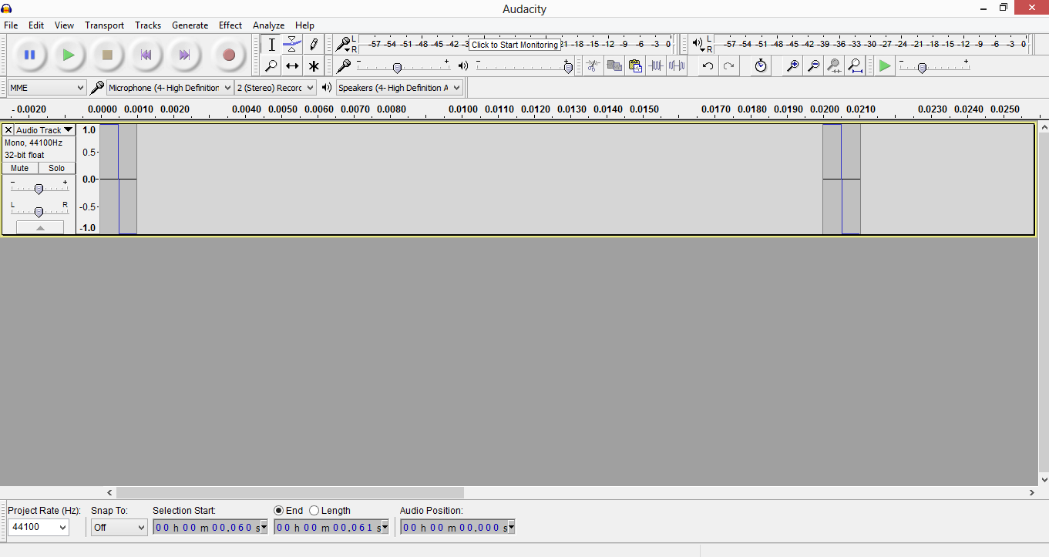Click the recording volume slider next to the microphone
Screen dimensions: 1049x557
click(x=403, y=66)
